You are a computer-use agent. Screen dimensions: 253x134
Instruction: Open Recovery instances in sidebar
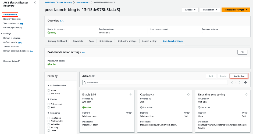(12, 19)
